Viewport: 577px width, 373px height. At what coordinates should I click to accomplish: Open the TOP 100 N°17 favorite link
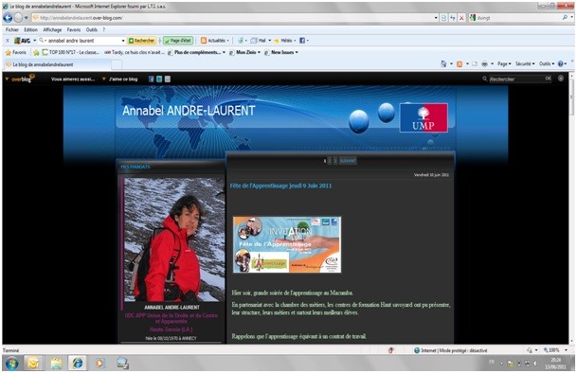pyautogui.click(x=71, y=53)
